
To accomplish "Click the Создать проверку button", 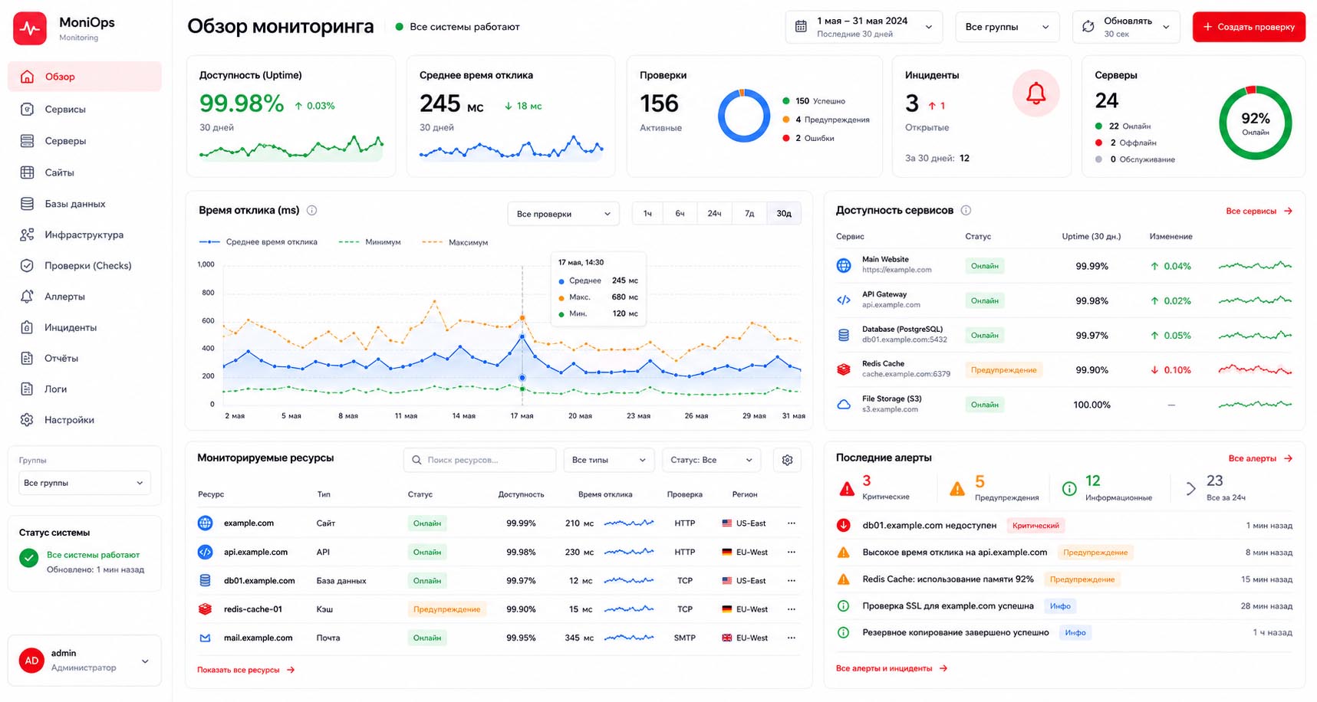I will pos(1249,27).
